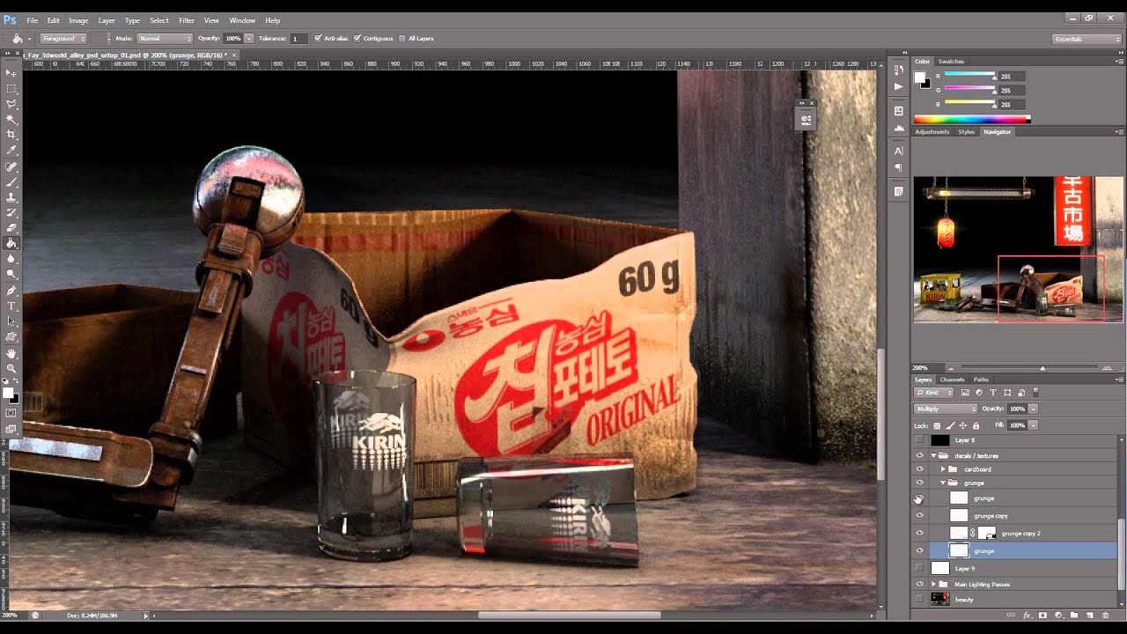
Task: Pick a color from the spectrum ramp
Action: pos(971,120)
